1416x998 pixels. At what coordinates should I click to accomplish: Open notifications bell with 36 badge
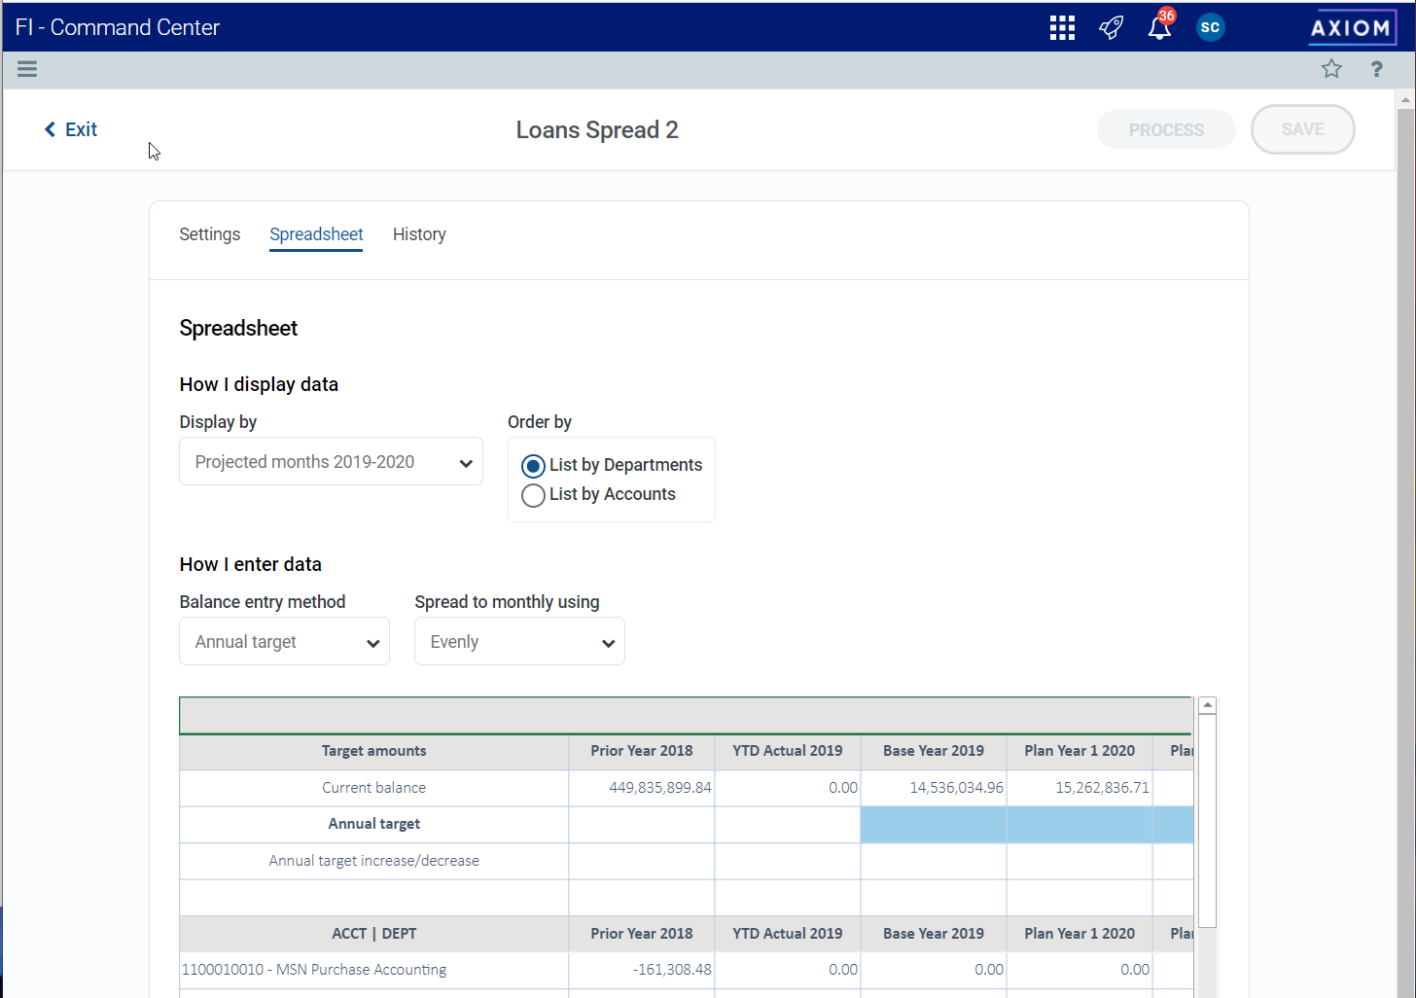click(x=1160, y=25)
